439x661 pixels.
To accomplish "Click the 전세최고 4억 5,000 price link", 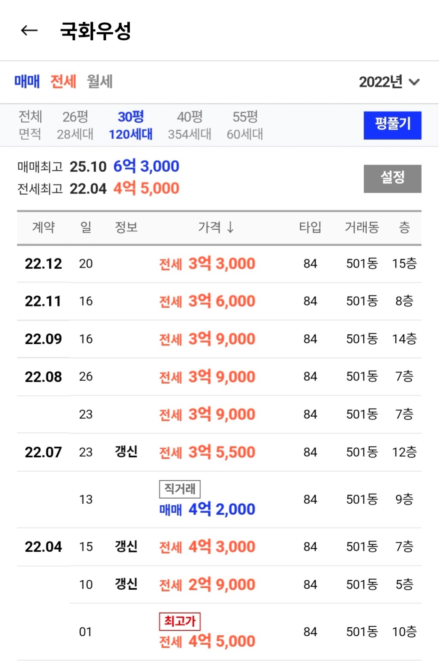I will pyautogui.click(x=146, y=188).
